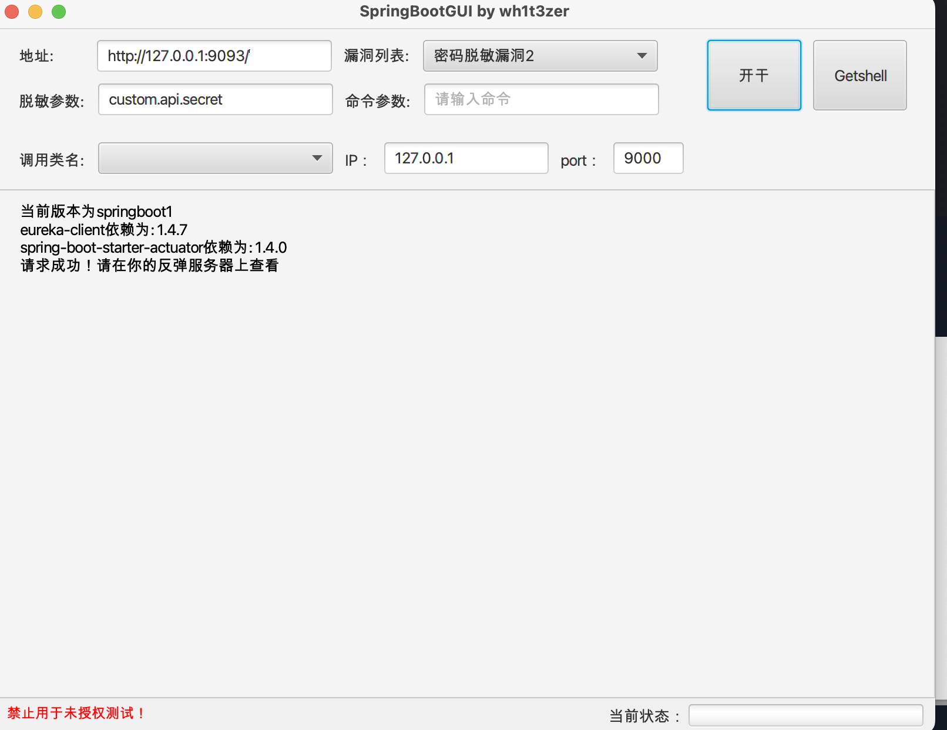Click the 命令参数: label
Image resolution: width=947 pixels, height=730 pixels.
pos(378,101)
